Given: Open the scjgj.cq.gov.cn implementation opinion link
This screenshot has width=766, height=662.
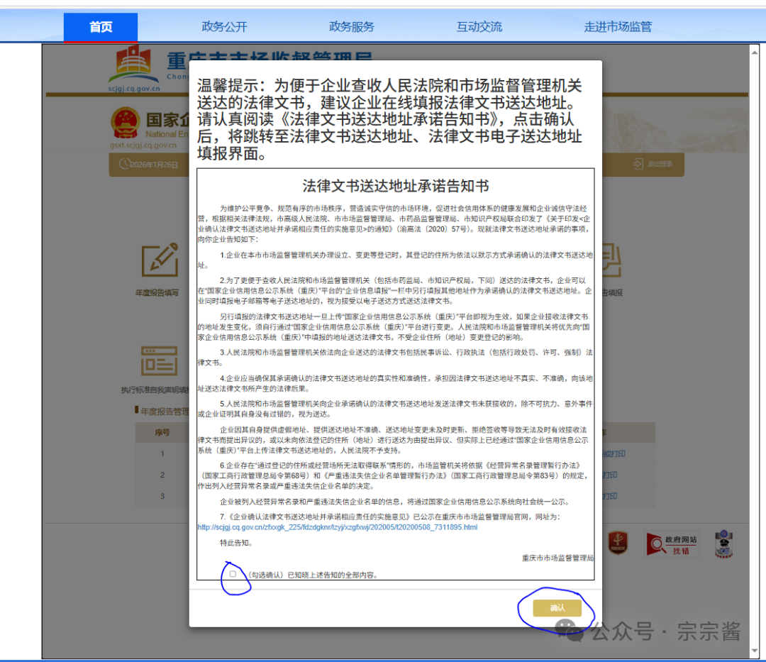Looking at the screenshot, I should (x=338, y=527).
